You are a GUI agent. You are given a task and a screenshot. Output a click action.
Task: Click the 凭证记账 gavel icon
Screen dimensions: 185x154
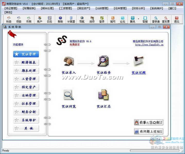pos(139,61)
